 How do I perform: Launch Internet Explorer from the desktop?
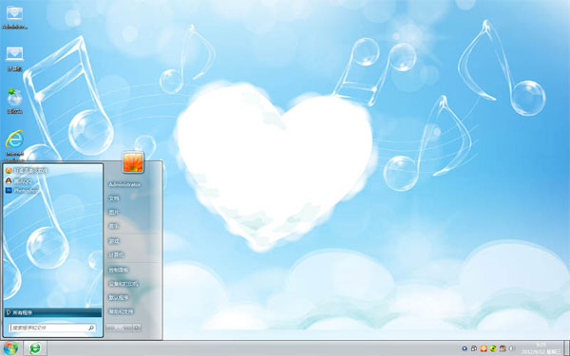[x=14, y=144]
